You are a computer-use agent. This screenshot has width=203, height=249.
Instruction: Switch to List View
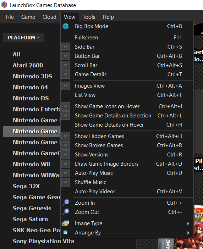tap(127, 95)
